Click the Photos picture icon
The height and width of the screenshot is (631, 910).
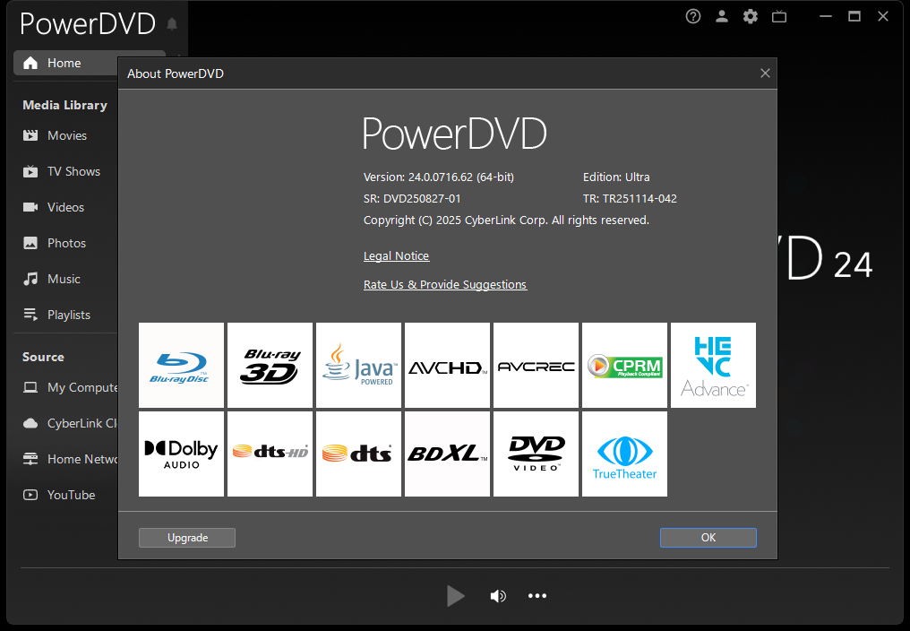click(30, 243)
